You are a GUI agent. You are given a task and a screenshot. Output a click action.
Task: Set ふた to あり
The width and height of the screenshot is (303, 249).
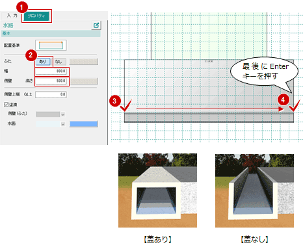pyautogui.click(x=43, y=62)
